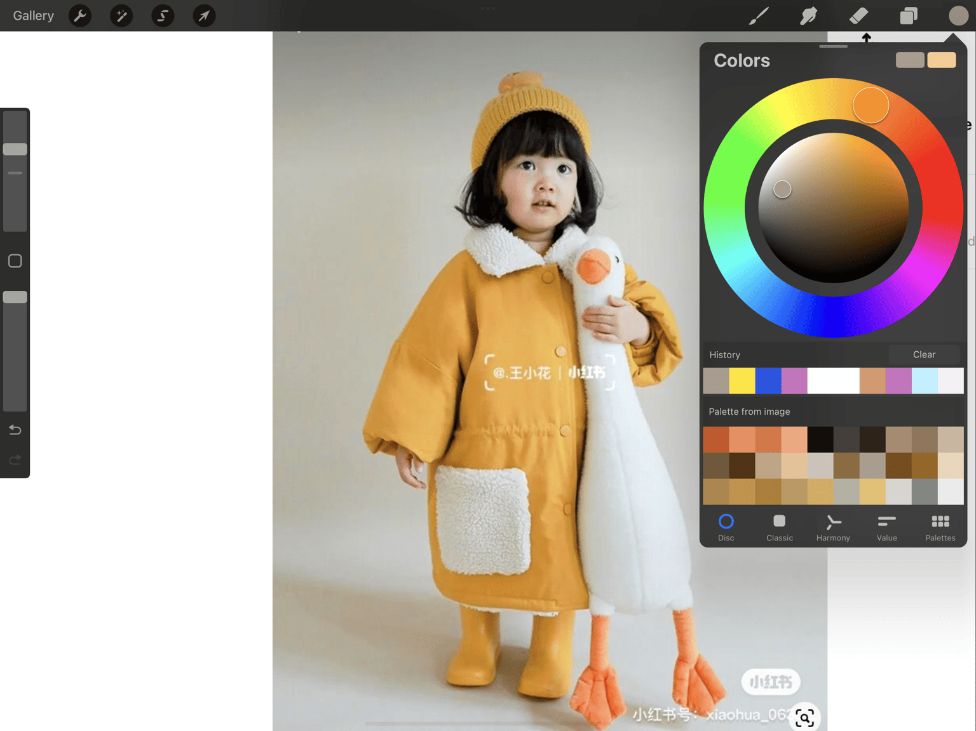
Task: Click the image search magnifier icon
Action: (804, 718)
